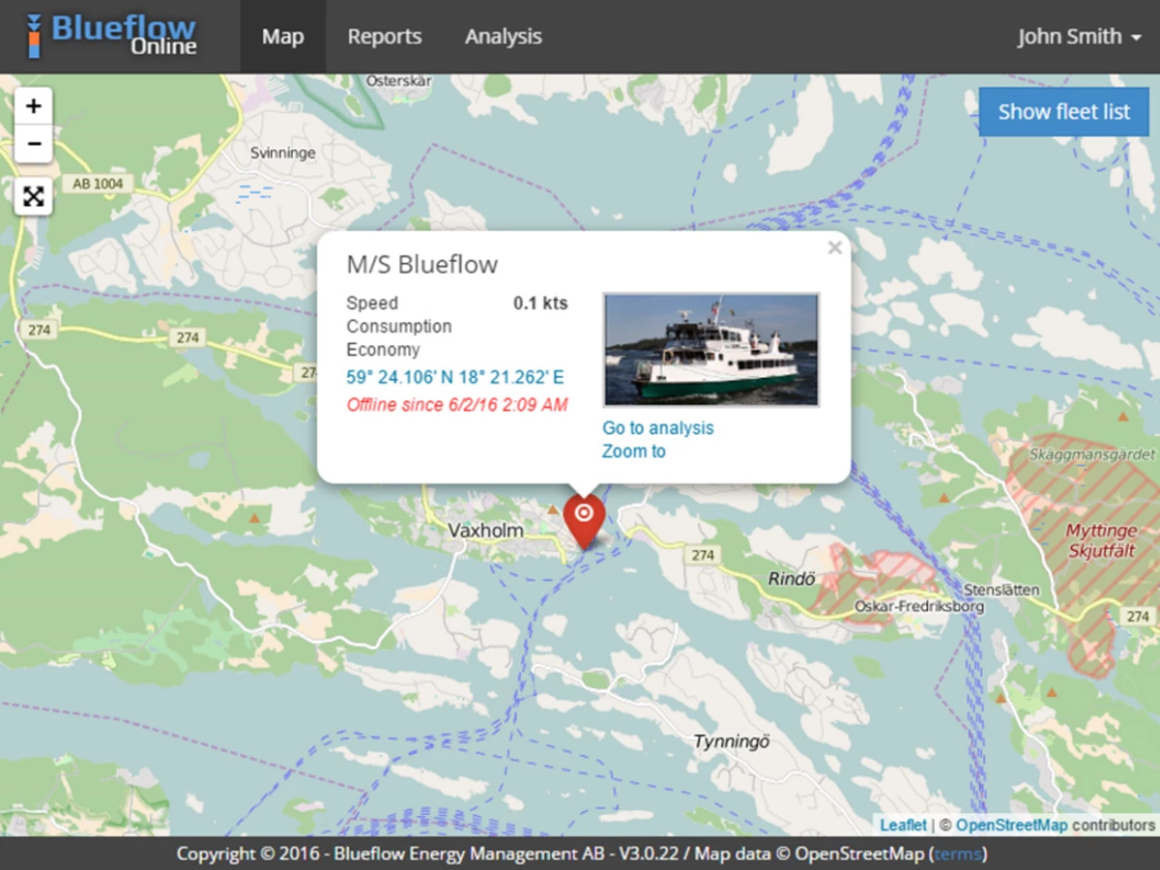
Task: Follow the Go to analysis link
Action: (657, 428)
